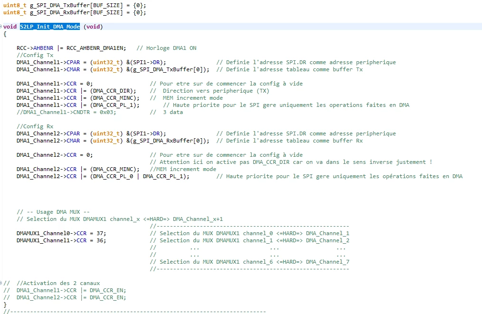Viewport: 482px width, 314px height.
Task: Click the line 'DMA1_Channel2->CCR = 0;'
Action: click(x=55, y=155)
